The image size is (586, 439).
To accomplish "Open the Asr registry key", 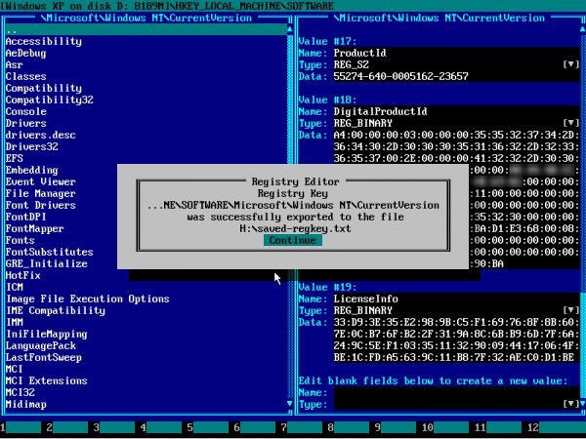I will click(x=15, y=64).
